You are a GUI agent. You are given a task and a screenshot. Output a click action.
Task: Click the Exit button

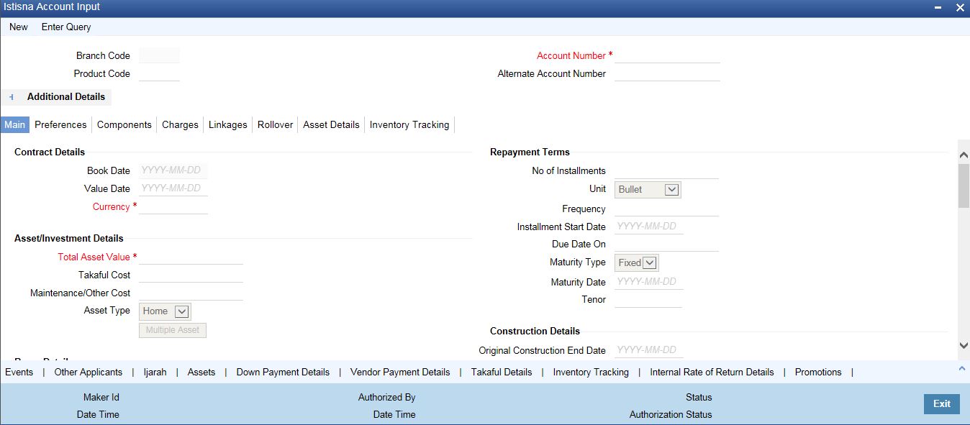click(x=942, y=404)
